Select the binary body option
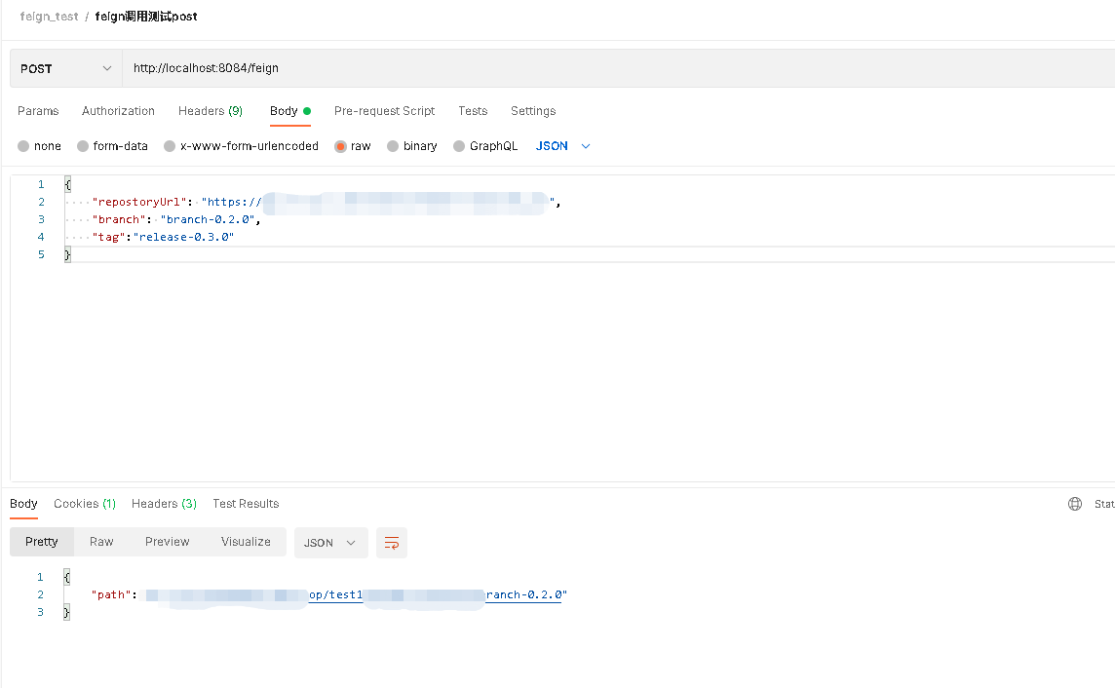The image size is (1115, 688). [x=394, y=146]
